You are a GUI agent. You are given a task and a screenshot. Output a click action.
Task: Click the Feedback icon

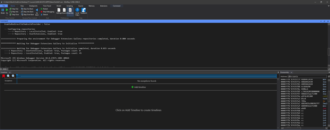(84, 11)
